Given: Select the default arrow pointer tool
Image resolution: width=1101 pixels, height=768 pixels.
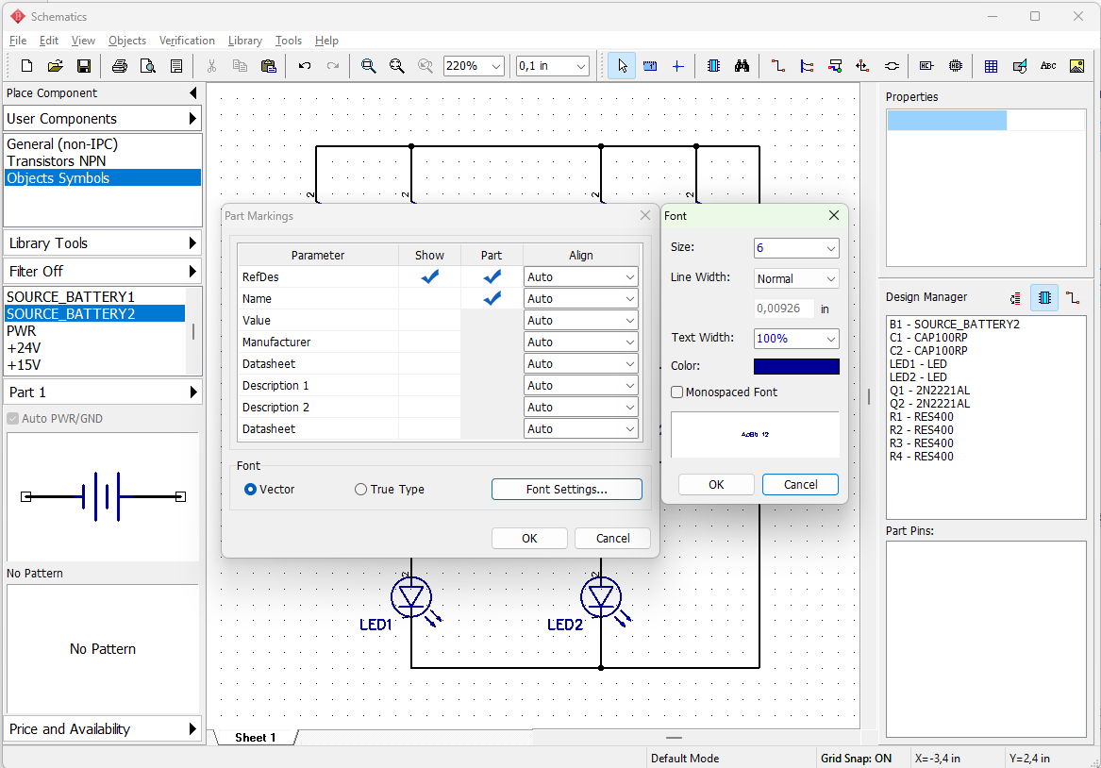Looking at the screenshot, I should pyautogui.click(x=622, y=66).
